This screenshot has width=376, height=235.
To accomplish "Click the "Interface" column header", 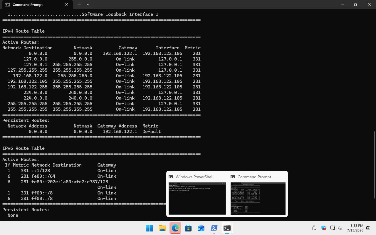I will pos(167,48).
